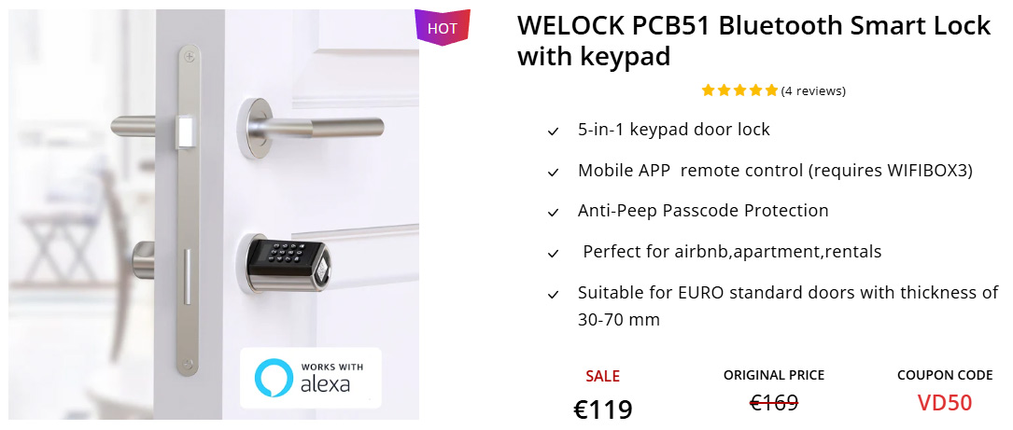This screenshot has width=1013, height=430.
Task: Click the HOT badge on the product image
Action: 442,27
